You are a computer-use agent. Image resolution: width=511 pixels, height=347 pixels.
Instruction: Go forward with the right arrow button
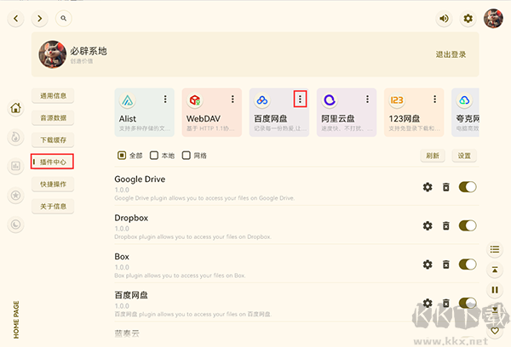click(x=40, y=19)
